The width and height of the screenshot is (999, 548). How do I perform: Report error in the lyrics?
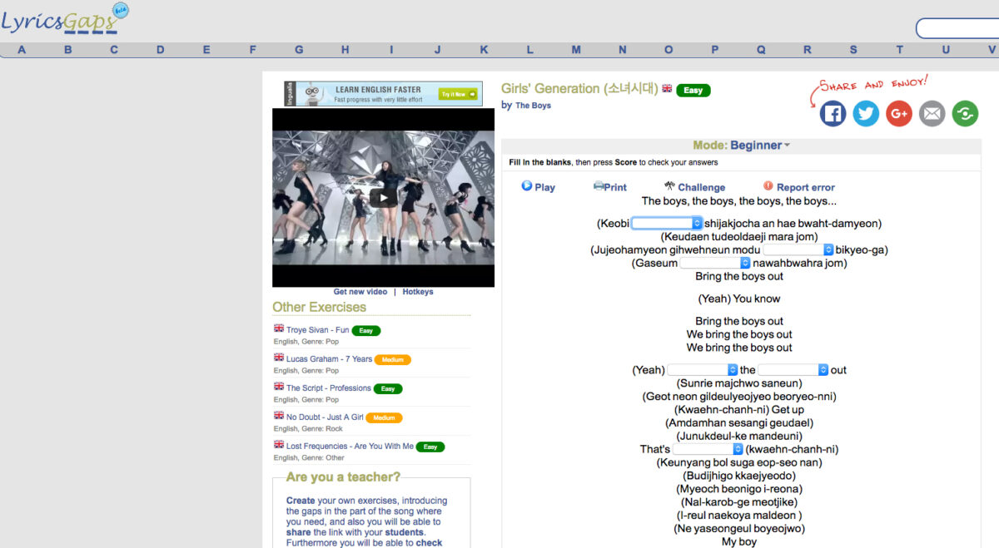tap(798, 187)
